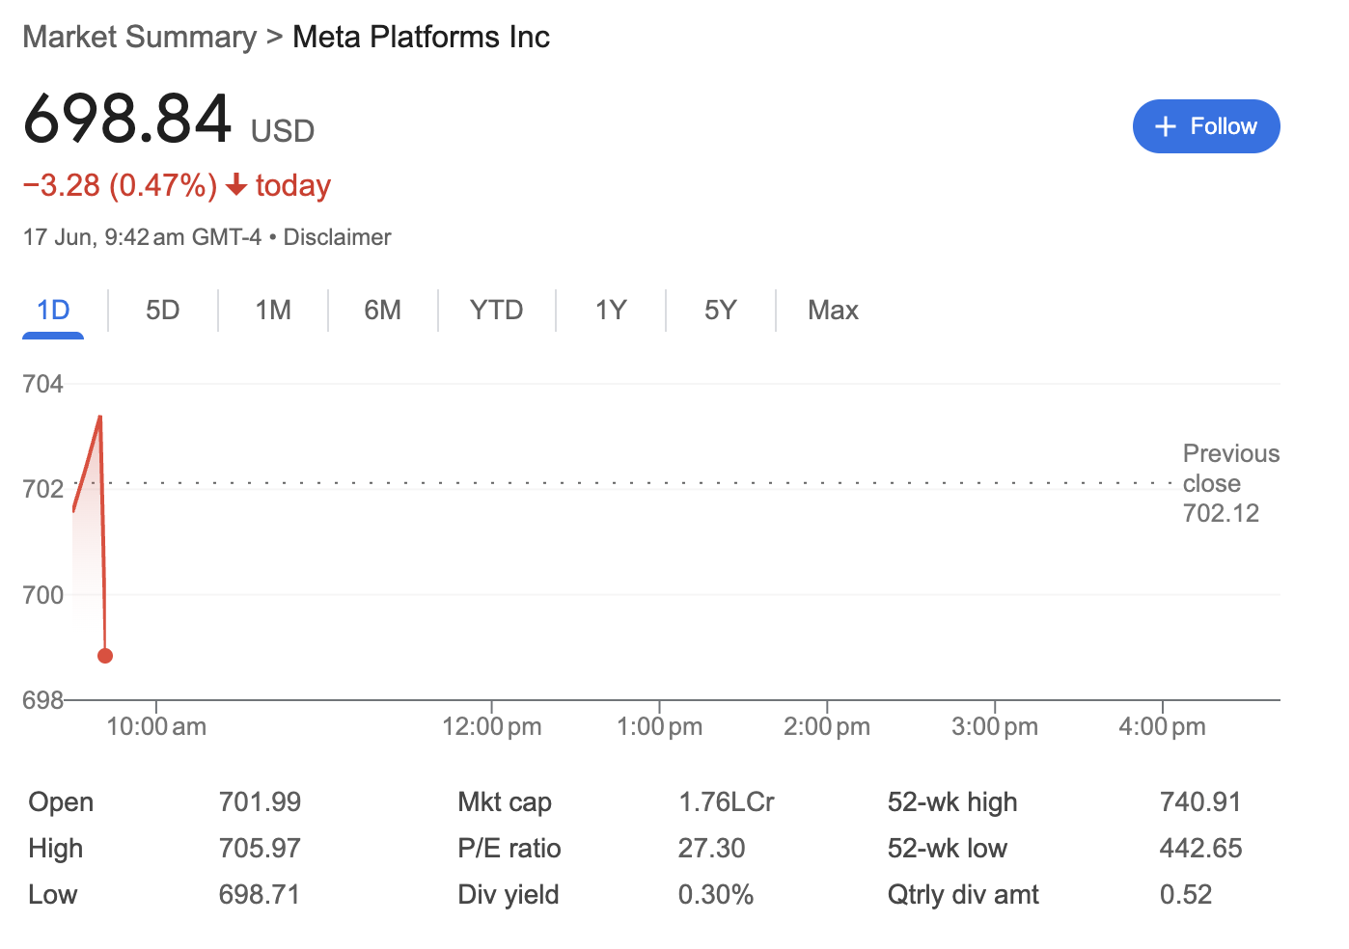Screen dimensions: 1349x949
Task: Click the 704 y-axis label
Action: [x=42, y=384]
